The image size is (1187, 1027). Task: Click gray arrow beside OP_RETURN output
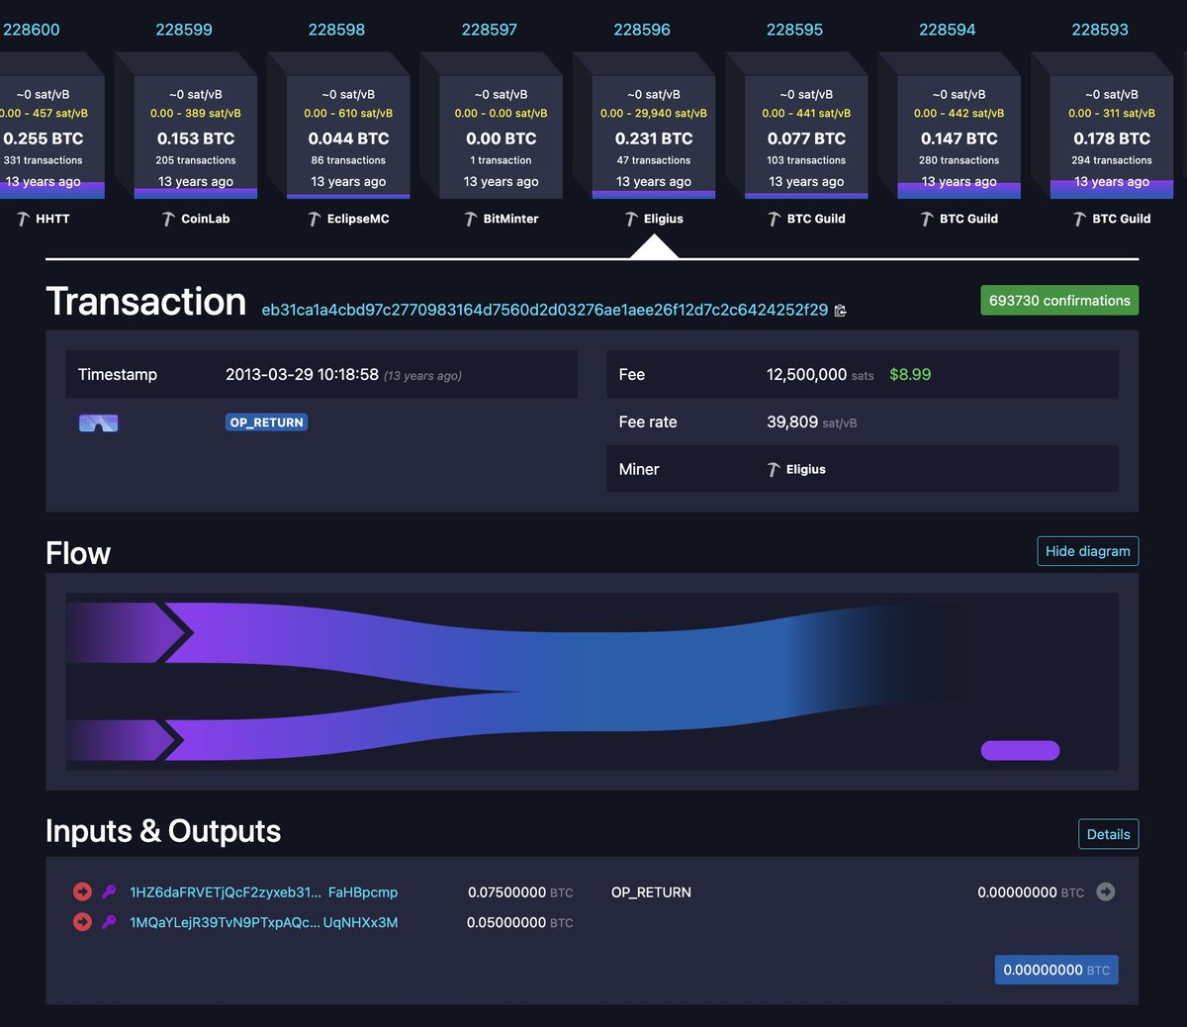[1106, 891]
